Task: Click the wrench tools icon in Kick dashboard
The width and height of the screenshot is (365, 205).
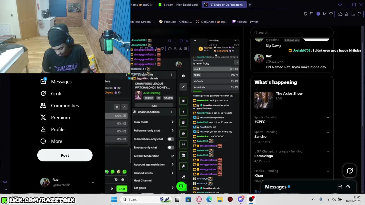Action: click(x=183, y=166)
